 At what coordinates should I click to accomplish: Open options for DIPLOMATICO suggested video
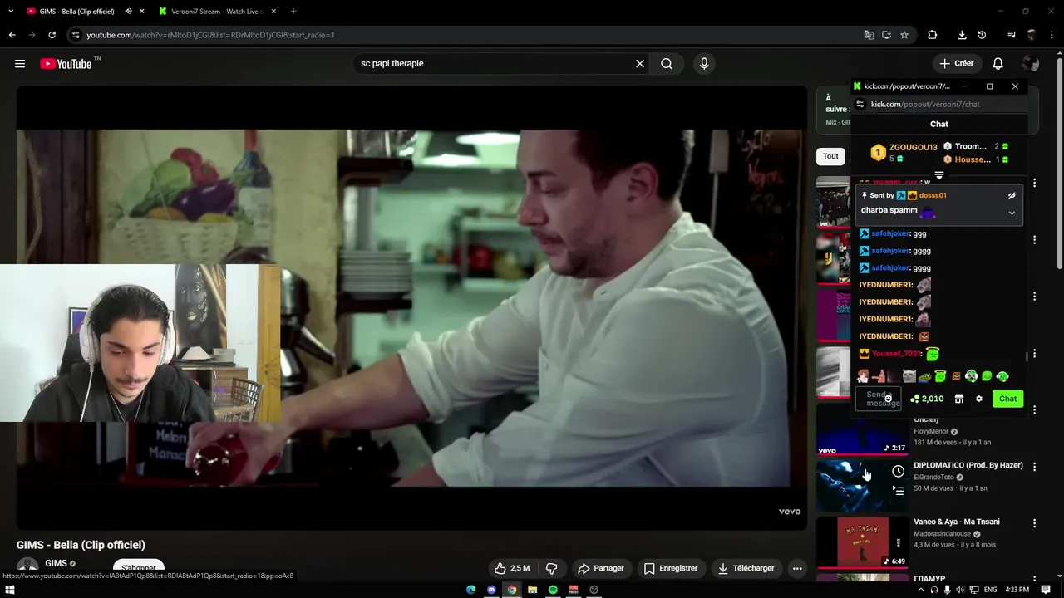[x=1035, y=467]
